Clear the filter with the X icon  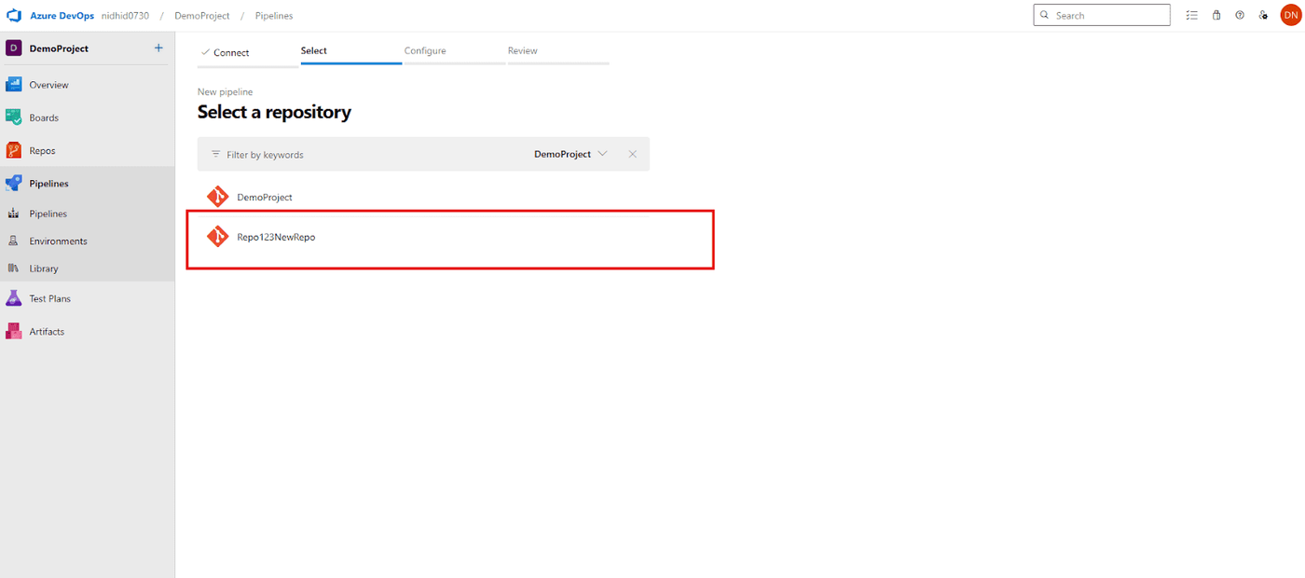point(633,154)
